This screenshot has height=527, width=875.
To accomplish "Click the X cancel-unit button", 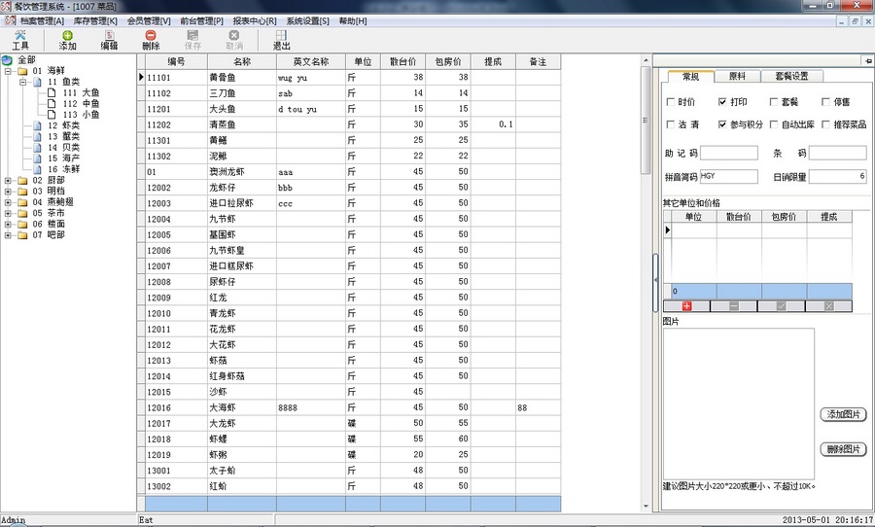I will pos(828,306).
